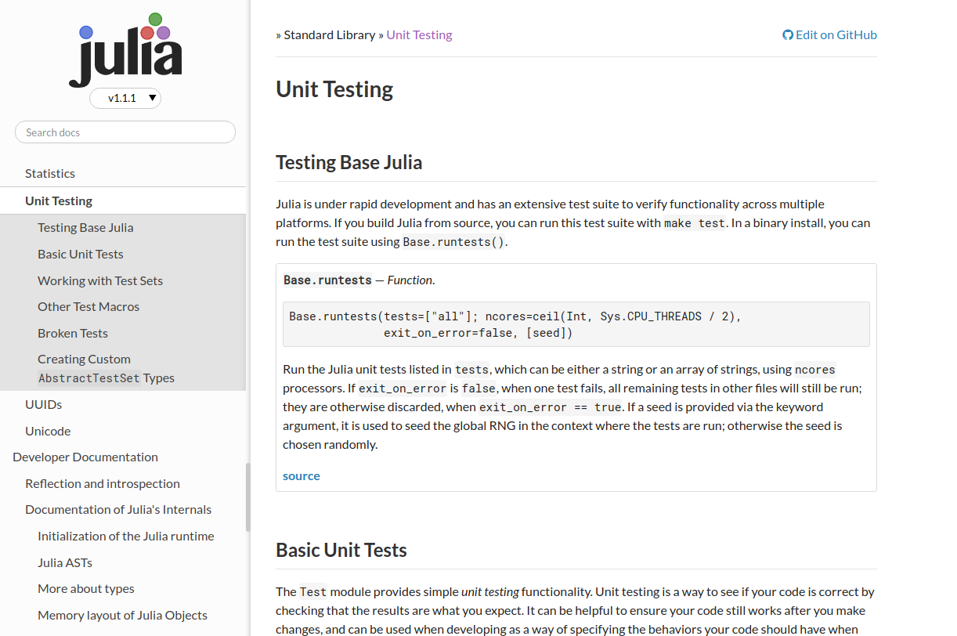The height and width of the screenshot is (636, 957).
Task: Go to Other Test Macros section
Action: (88, 306)
